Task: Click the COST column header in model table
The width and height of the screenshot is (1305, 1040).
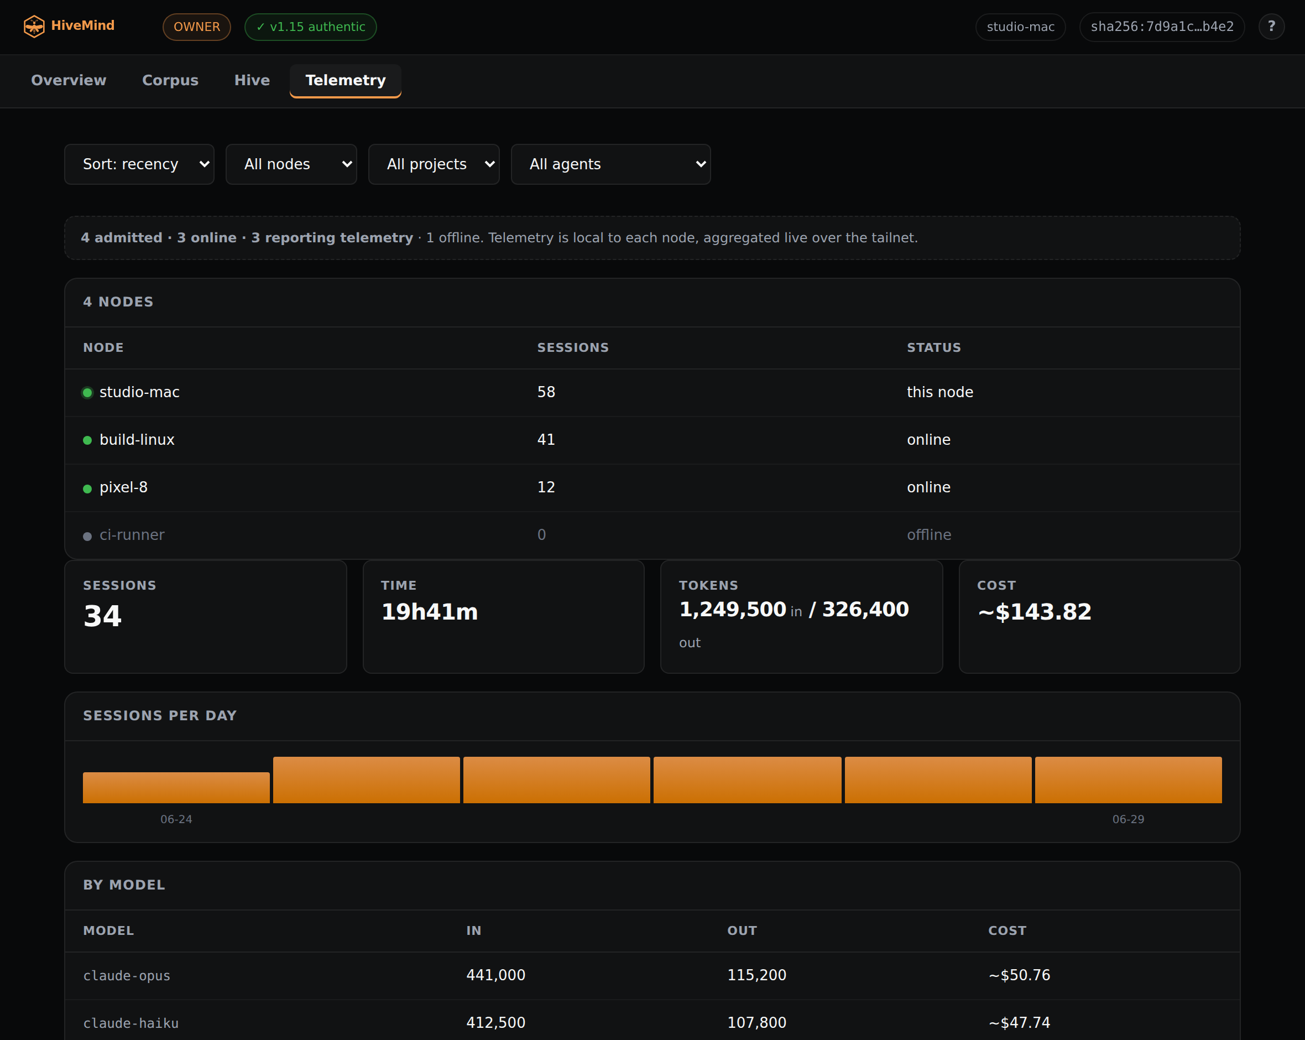Action: point(1007,931)
